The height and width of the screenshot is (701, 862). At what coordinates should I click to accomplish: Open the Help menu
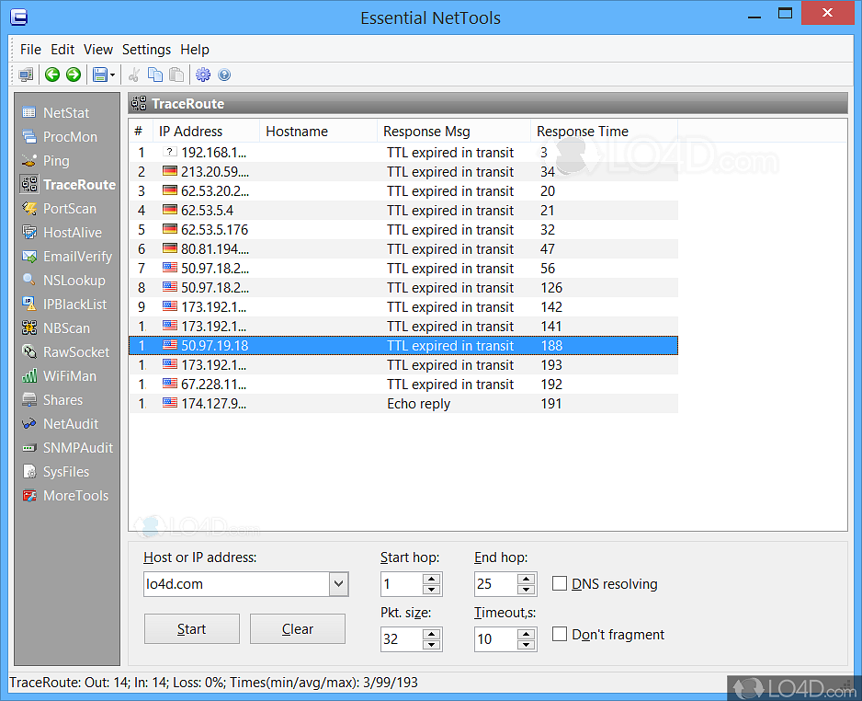coord(195,50)
